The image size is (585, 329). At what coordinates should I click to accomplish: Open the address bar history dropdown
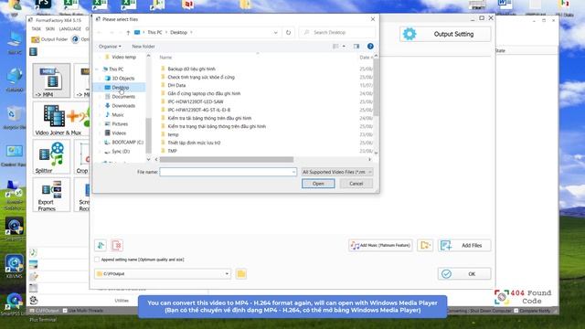[276, 33]
